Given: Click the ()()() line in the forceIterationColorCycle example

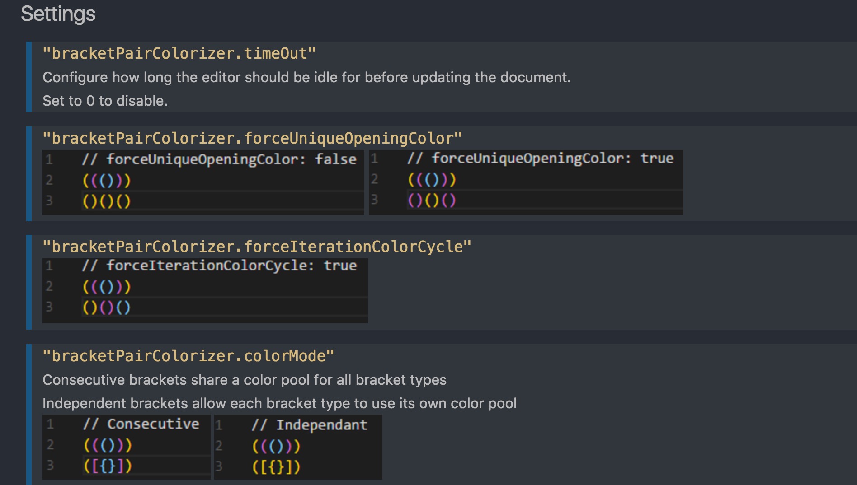Looking at the screenshot, I should 107,308.
